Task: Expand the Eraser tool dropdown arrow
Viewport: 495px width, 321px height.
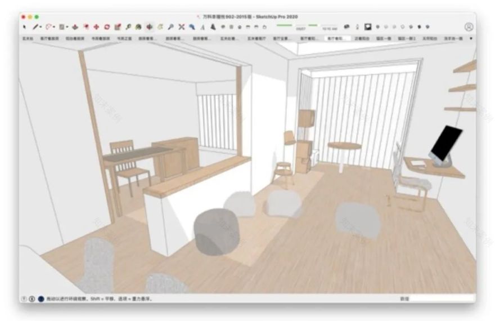Action: (x=54, y=26)
